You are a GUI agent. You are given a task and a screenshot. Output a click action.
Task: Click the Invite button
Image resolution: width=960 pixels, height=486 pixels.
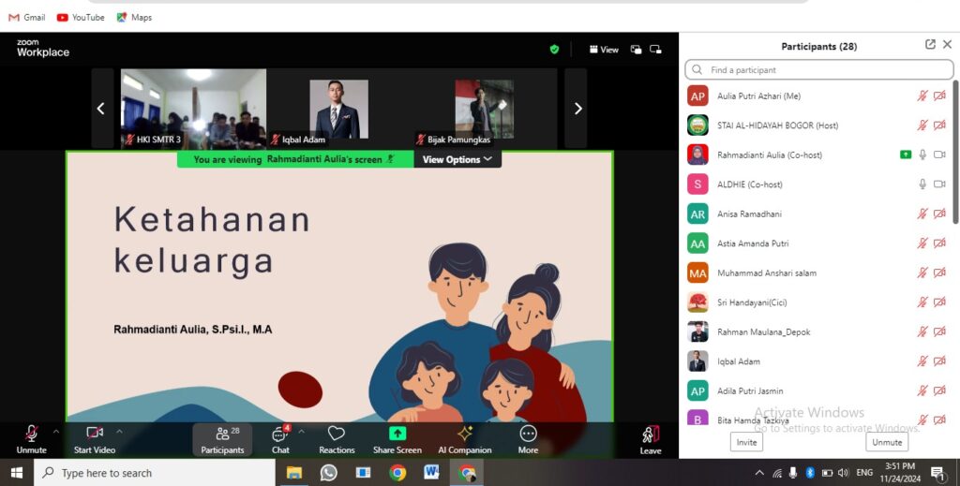(746, 442)
